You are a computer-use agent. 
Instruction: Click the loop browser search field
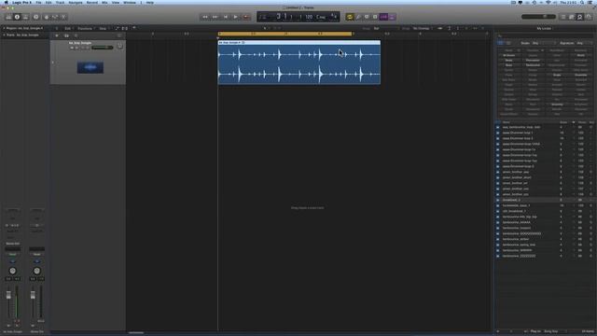(x=545, y=35)
